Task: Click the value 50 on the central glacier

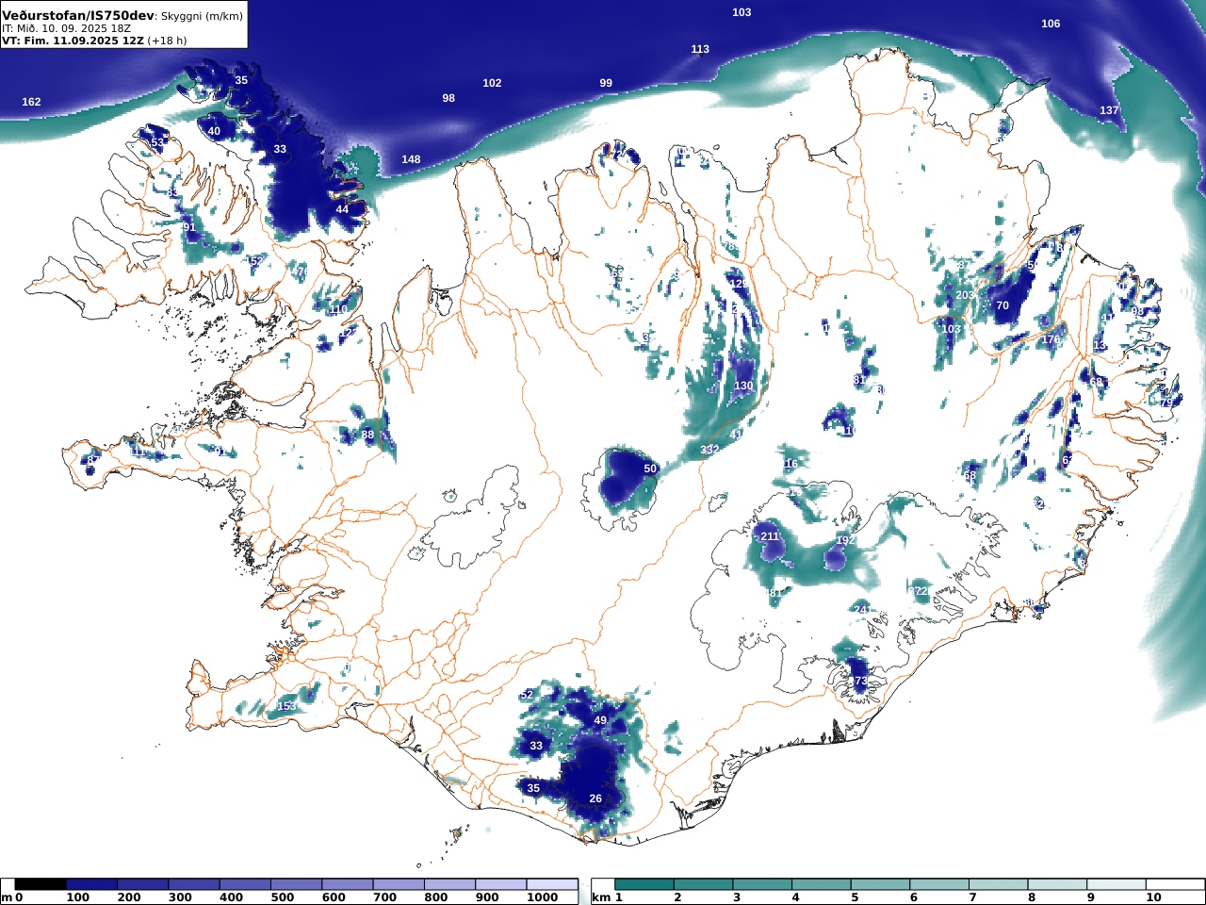Action: pos(650,469)
